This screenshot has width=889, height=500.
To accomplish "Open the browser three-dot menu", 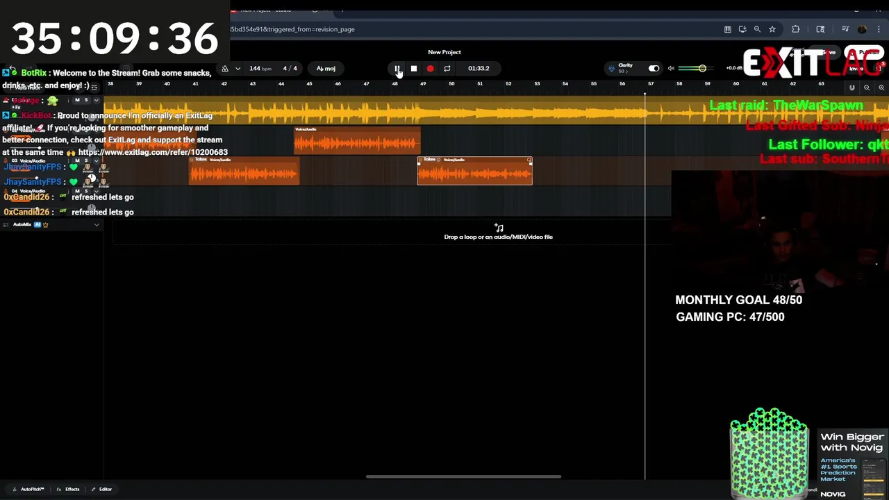I will click(879, 29).
